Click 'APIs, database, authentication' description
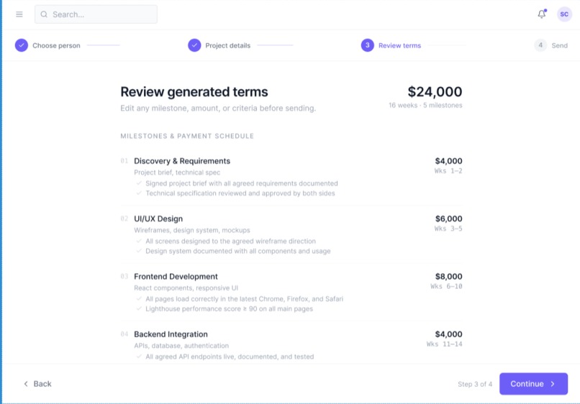 (x=181, y=346)
